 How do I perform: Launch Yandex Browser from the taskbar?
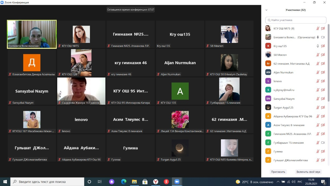[x=156, y=182]
